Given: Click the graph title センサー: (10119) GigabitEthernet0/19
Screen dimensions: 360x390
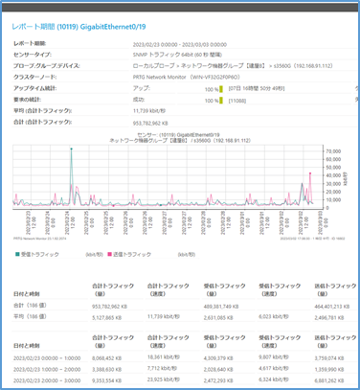Looking at the screenshot, I should click(x=178, y=135).
